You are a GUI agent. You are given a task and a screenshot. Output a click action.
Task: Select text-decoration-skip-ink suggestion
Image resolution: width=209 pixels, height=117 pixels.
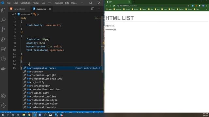coord(62,79)
